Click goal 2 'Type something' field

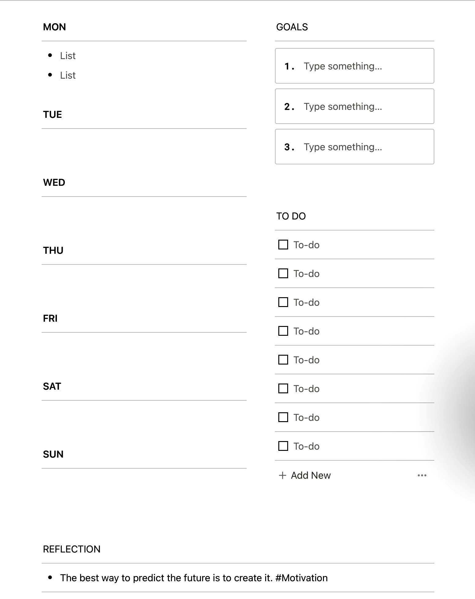343,106
